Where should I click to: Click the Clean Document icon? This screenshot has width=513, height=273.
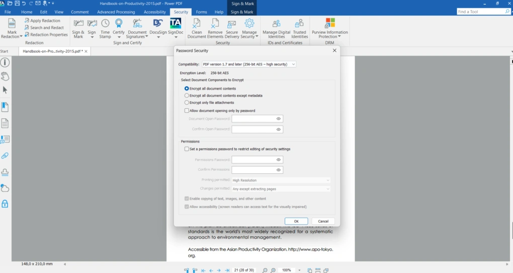pyautogui.click(x=197, y=24)
